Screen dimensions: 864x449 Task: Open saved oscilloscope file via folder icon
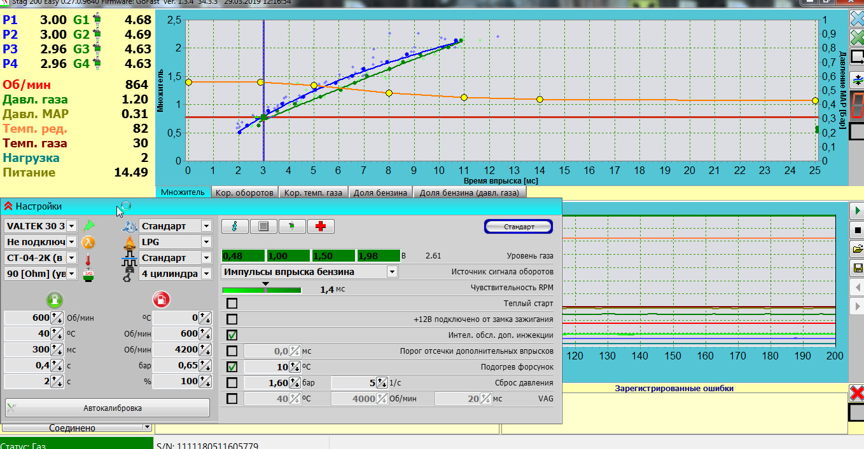[857, 249]
